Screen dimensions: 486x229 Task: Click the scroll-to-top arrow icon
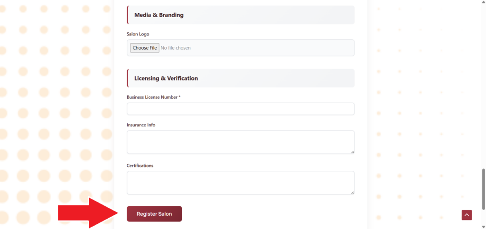(x=467, y=215)
